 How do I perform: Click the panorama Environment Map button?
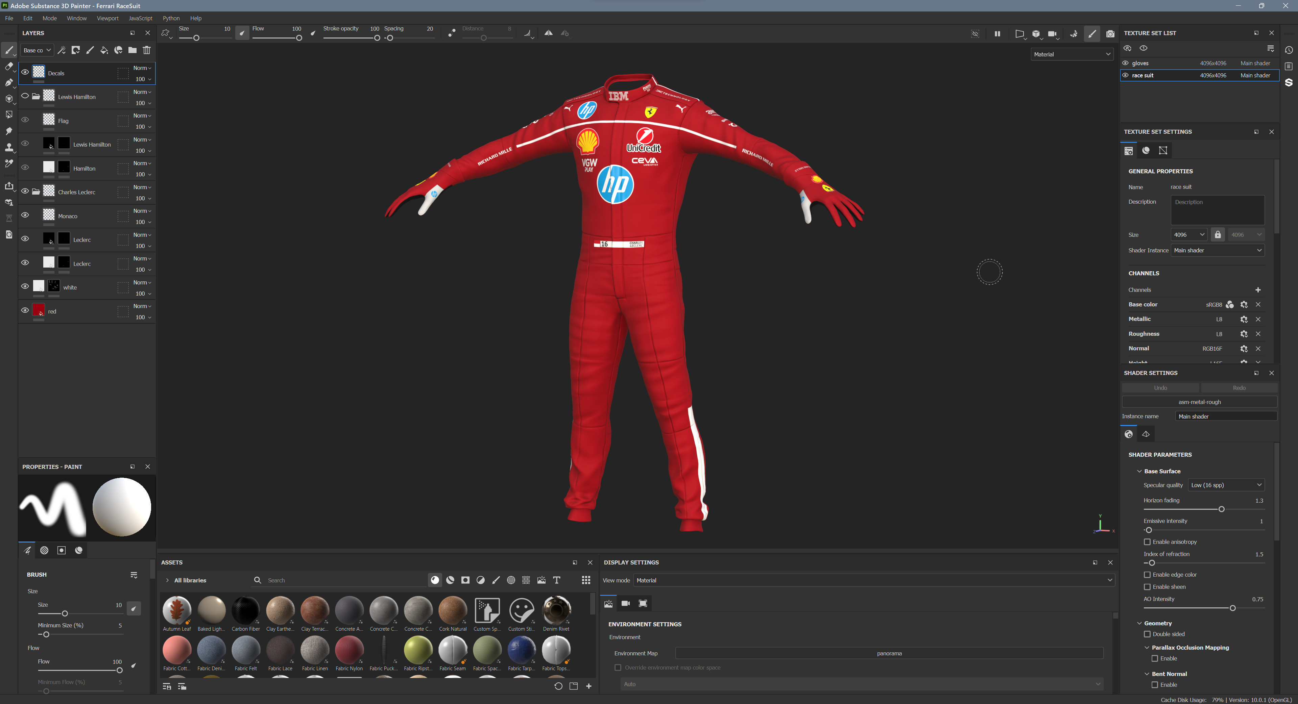889,653
